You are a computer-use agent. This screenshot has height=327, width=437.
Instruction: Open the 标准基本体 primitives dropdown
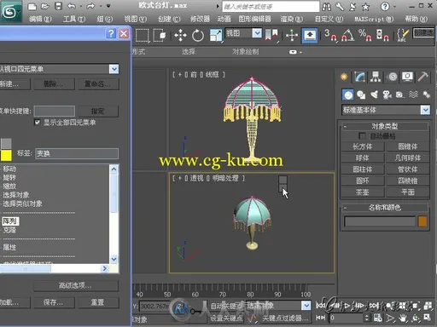(425, 110)
